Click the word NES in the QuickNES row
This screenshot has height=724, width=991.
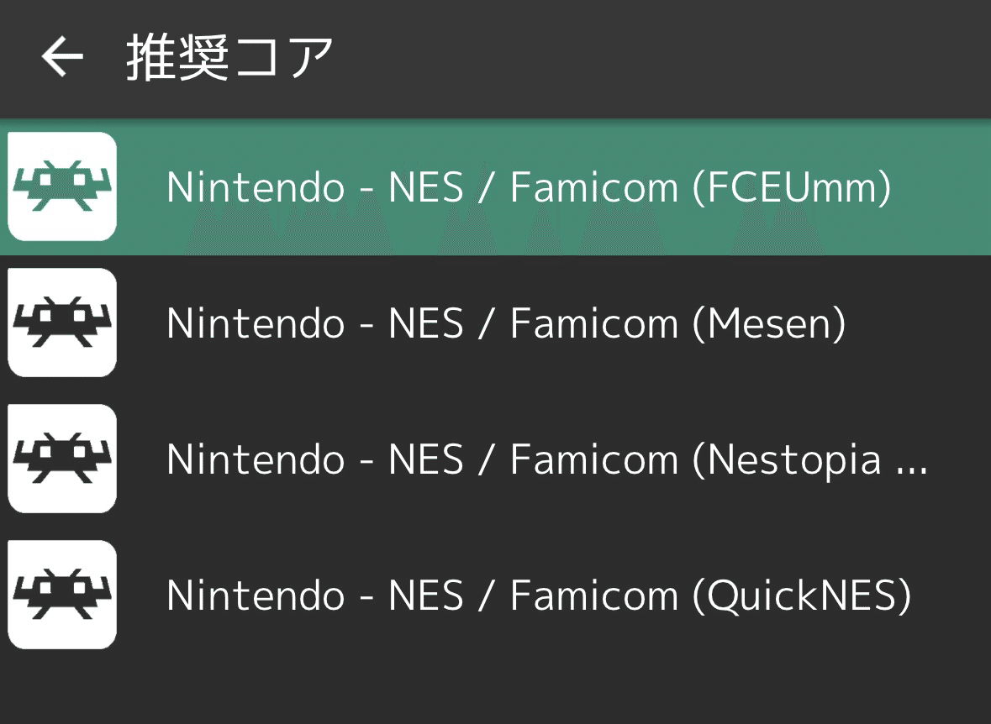(x=426, y=595)
